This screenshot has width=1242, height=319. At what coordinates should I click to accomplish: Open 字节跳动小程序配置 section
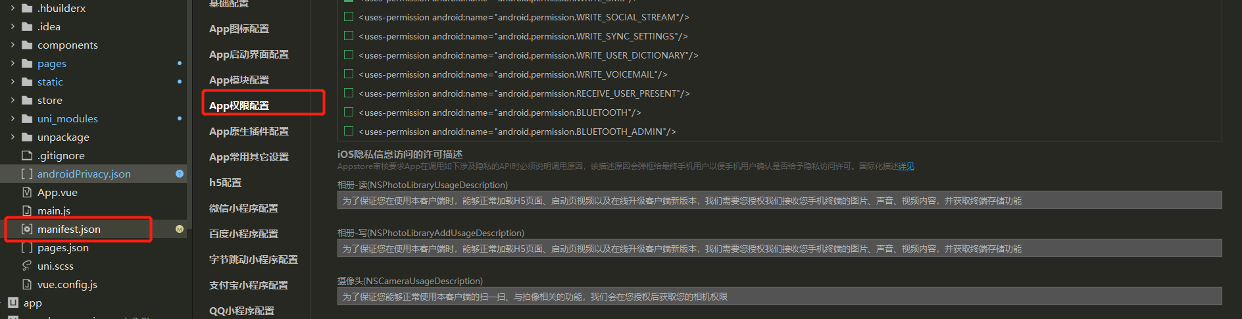tap(253, 260)
